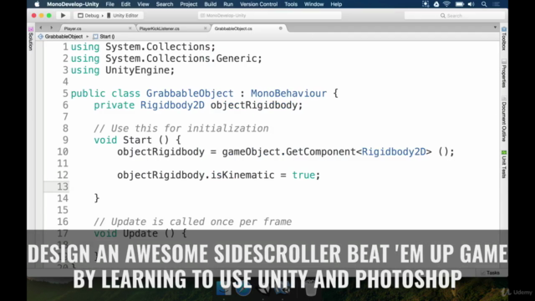Viewport: 535px width, 301px height.
Task: Select the GrabbableObject.cs tab
Action: click(248, 28)
